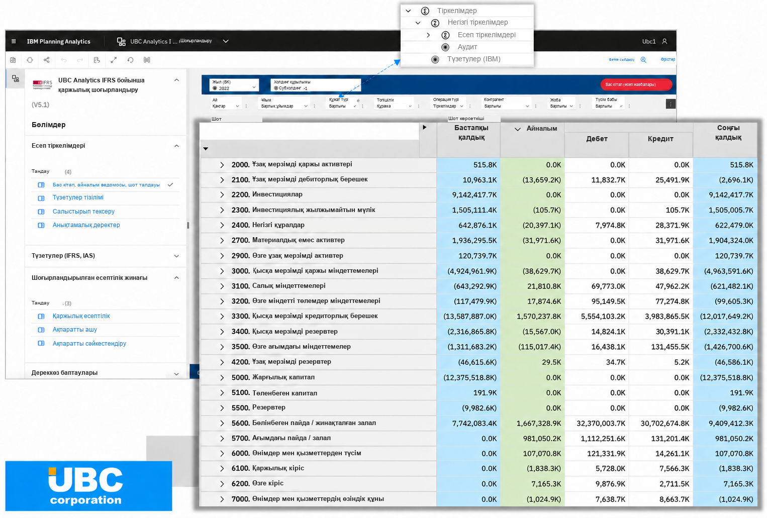The width and height of the screenshot is (767, 518).
Task: Expand row 2100. Ұзақ мерзімді дебиторлық берешек
Action: click(222, 180)
